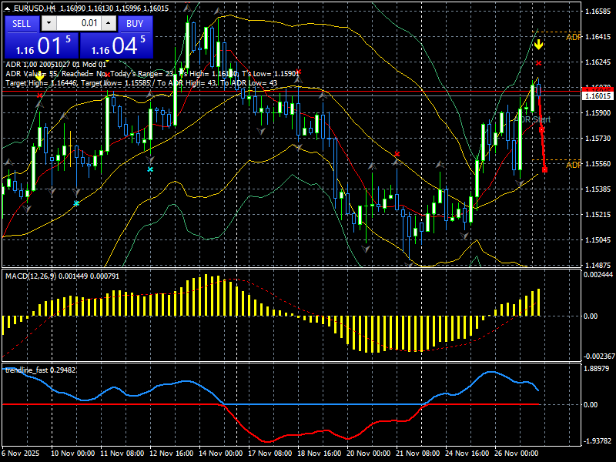The image size is (616, 462).
Task: Click the EURUSD,H4 chart title text
Action: point(35,8)
